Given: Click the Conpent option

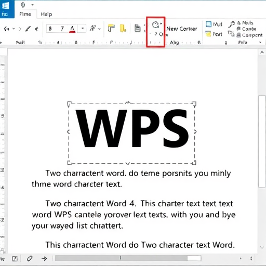Looking at the screenshot, I should pyautogui.click(x=249, y=35).
